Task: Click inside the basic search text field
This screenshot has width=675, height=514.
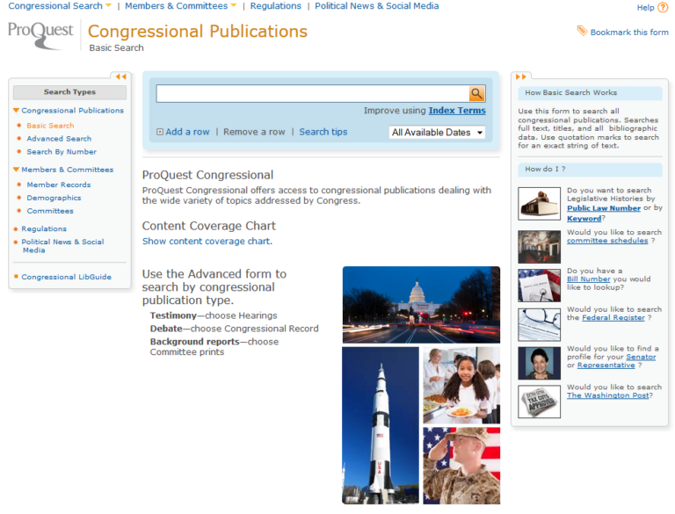Action: pyautogui.click(x=313, y=93)
